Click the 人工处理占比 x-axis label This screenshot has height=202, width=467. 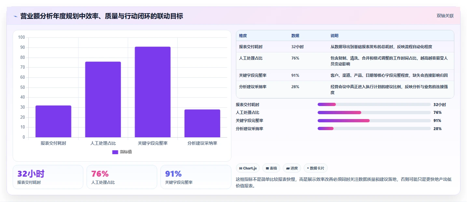[x=103, y=143]
